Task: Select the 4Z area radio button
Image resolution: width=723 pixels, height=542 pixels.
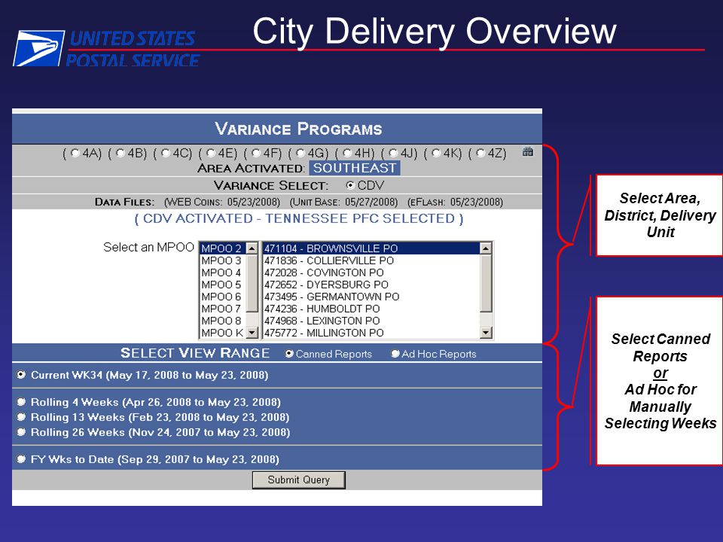Action: (480, 153)
